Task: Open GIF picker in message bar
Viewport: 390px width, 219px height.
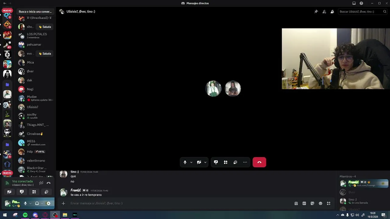Action: click(x=304, y=203)
